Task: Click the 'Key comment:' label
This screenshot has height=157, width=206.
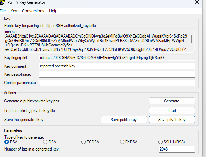Action: (x=16, y=66)
